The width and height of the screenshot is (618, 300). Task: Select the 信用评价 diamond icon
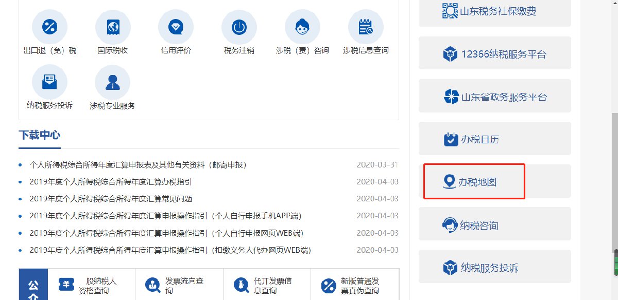[x=176, y=27]
